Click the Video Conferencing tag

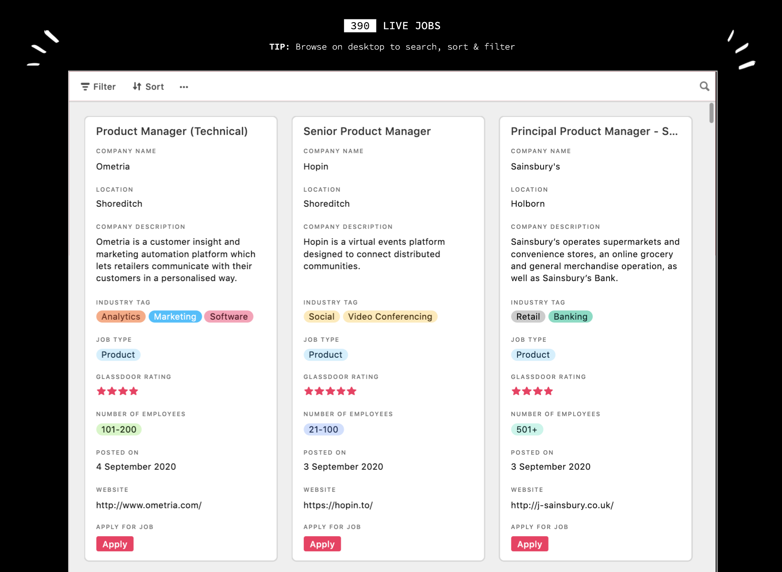390,317
